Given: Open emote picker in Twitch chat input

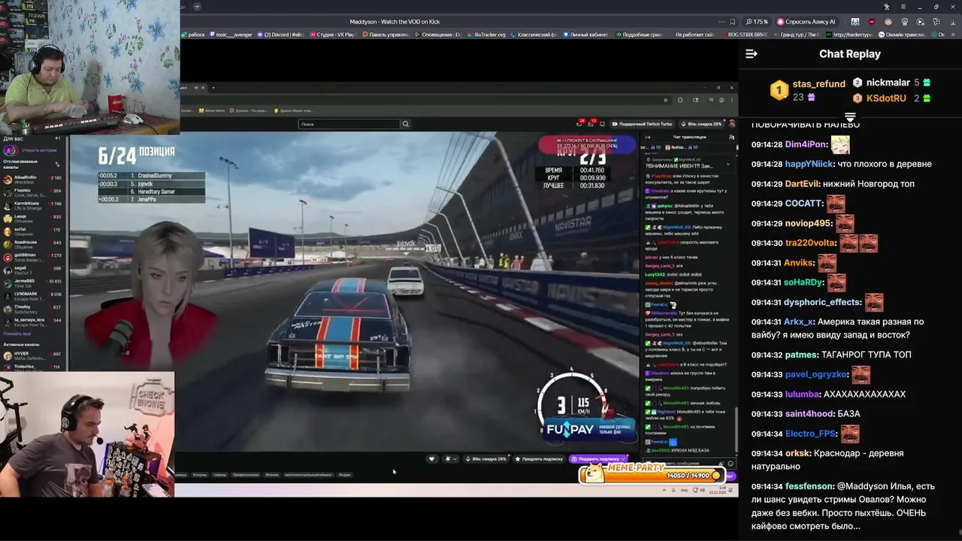Looking at the screenshot, I should pos(730,464).
